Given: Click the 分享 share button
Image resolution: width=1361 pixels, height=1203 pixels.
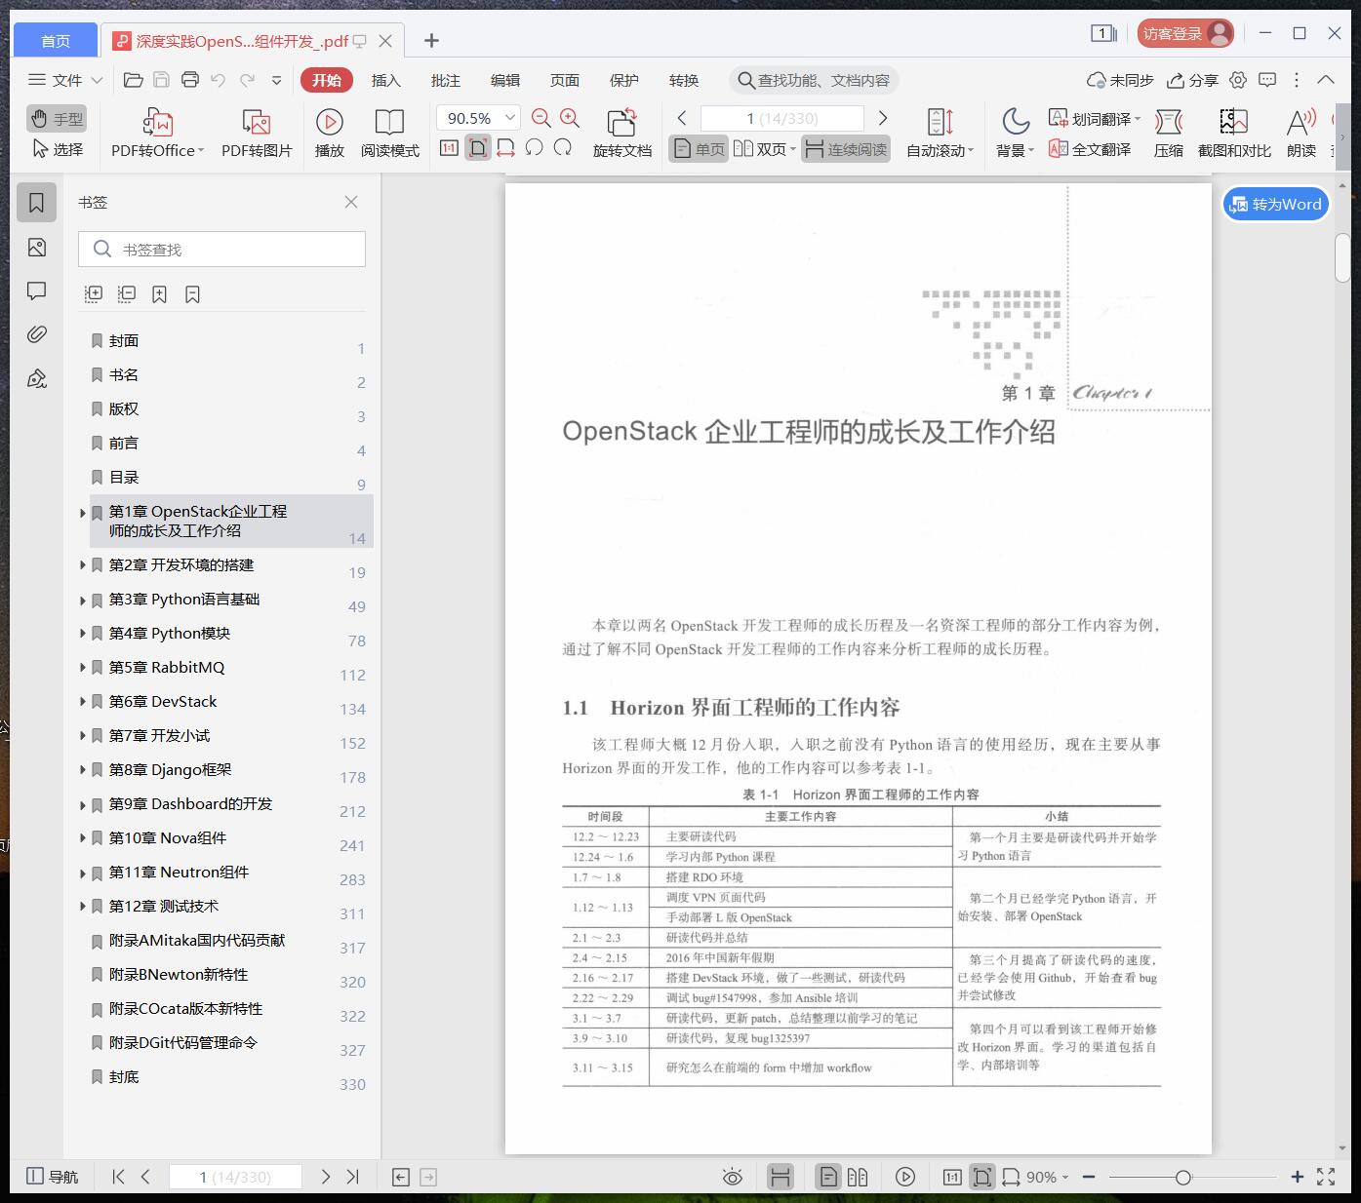Looking at the screenshot, I should point(1193,80).
